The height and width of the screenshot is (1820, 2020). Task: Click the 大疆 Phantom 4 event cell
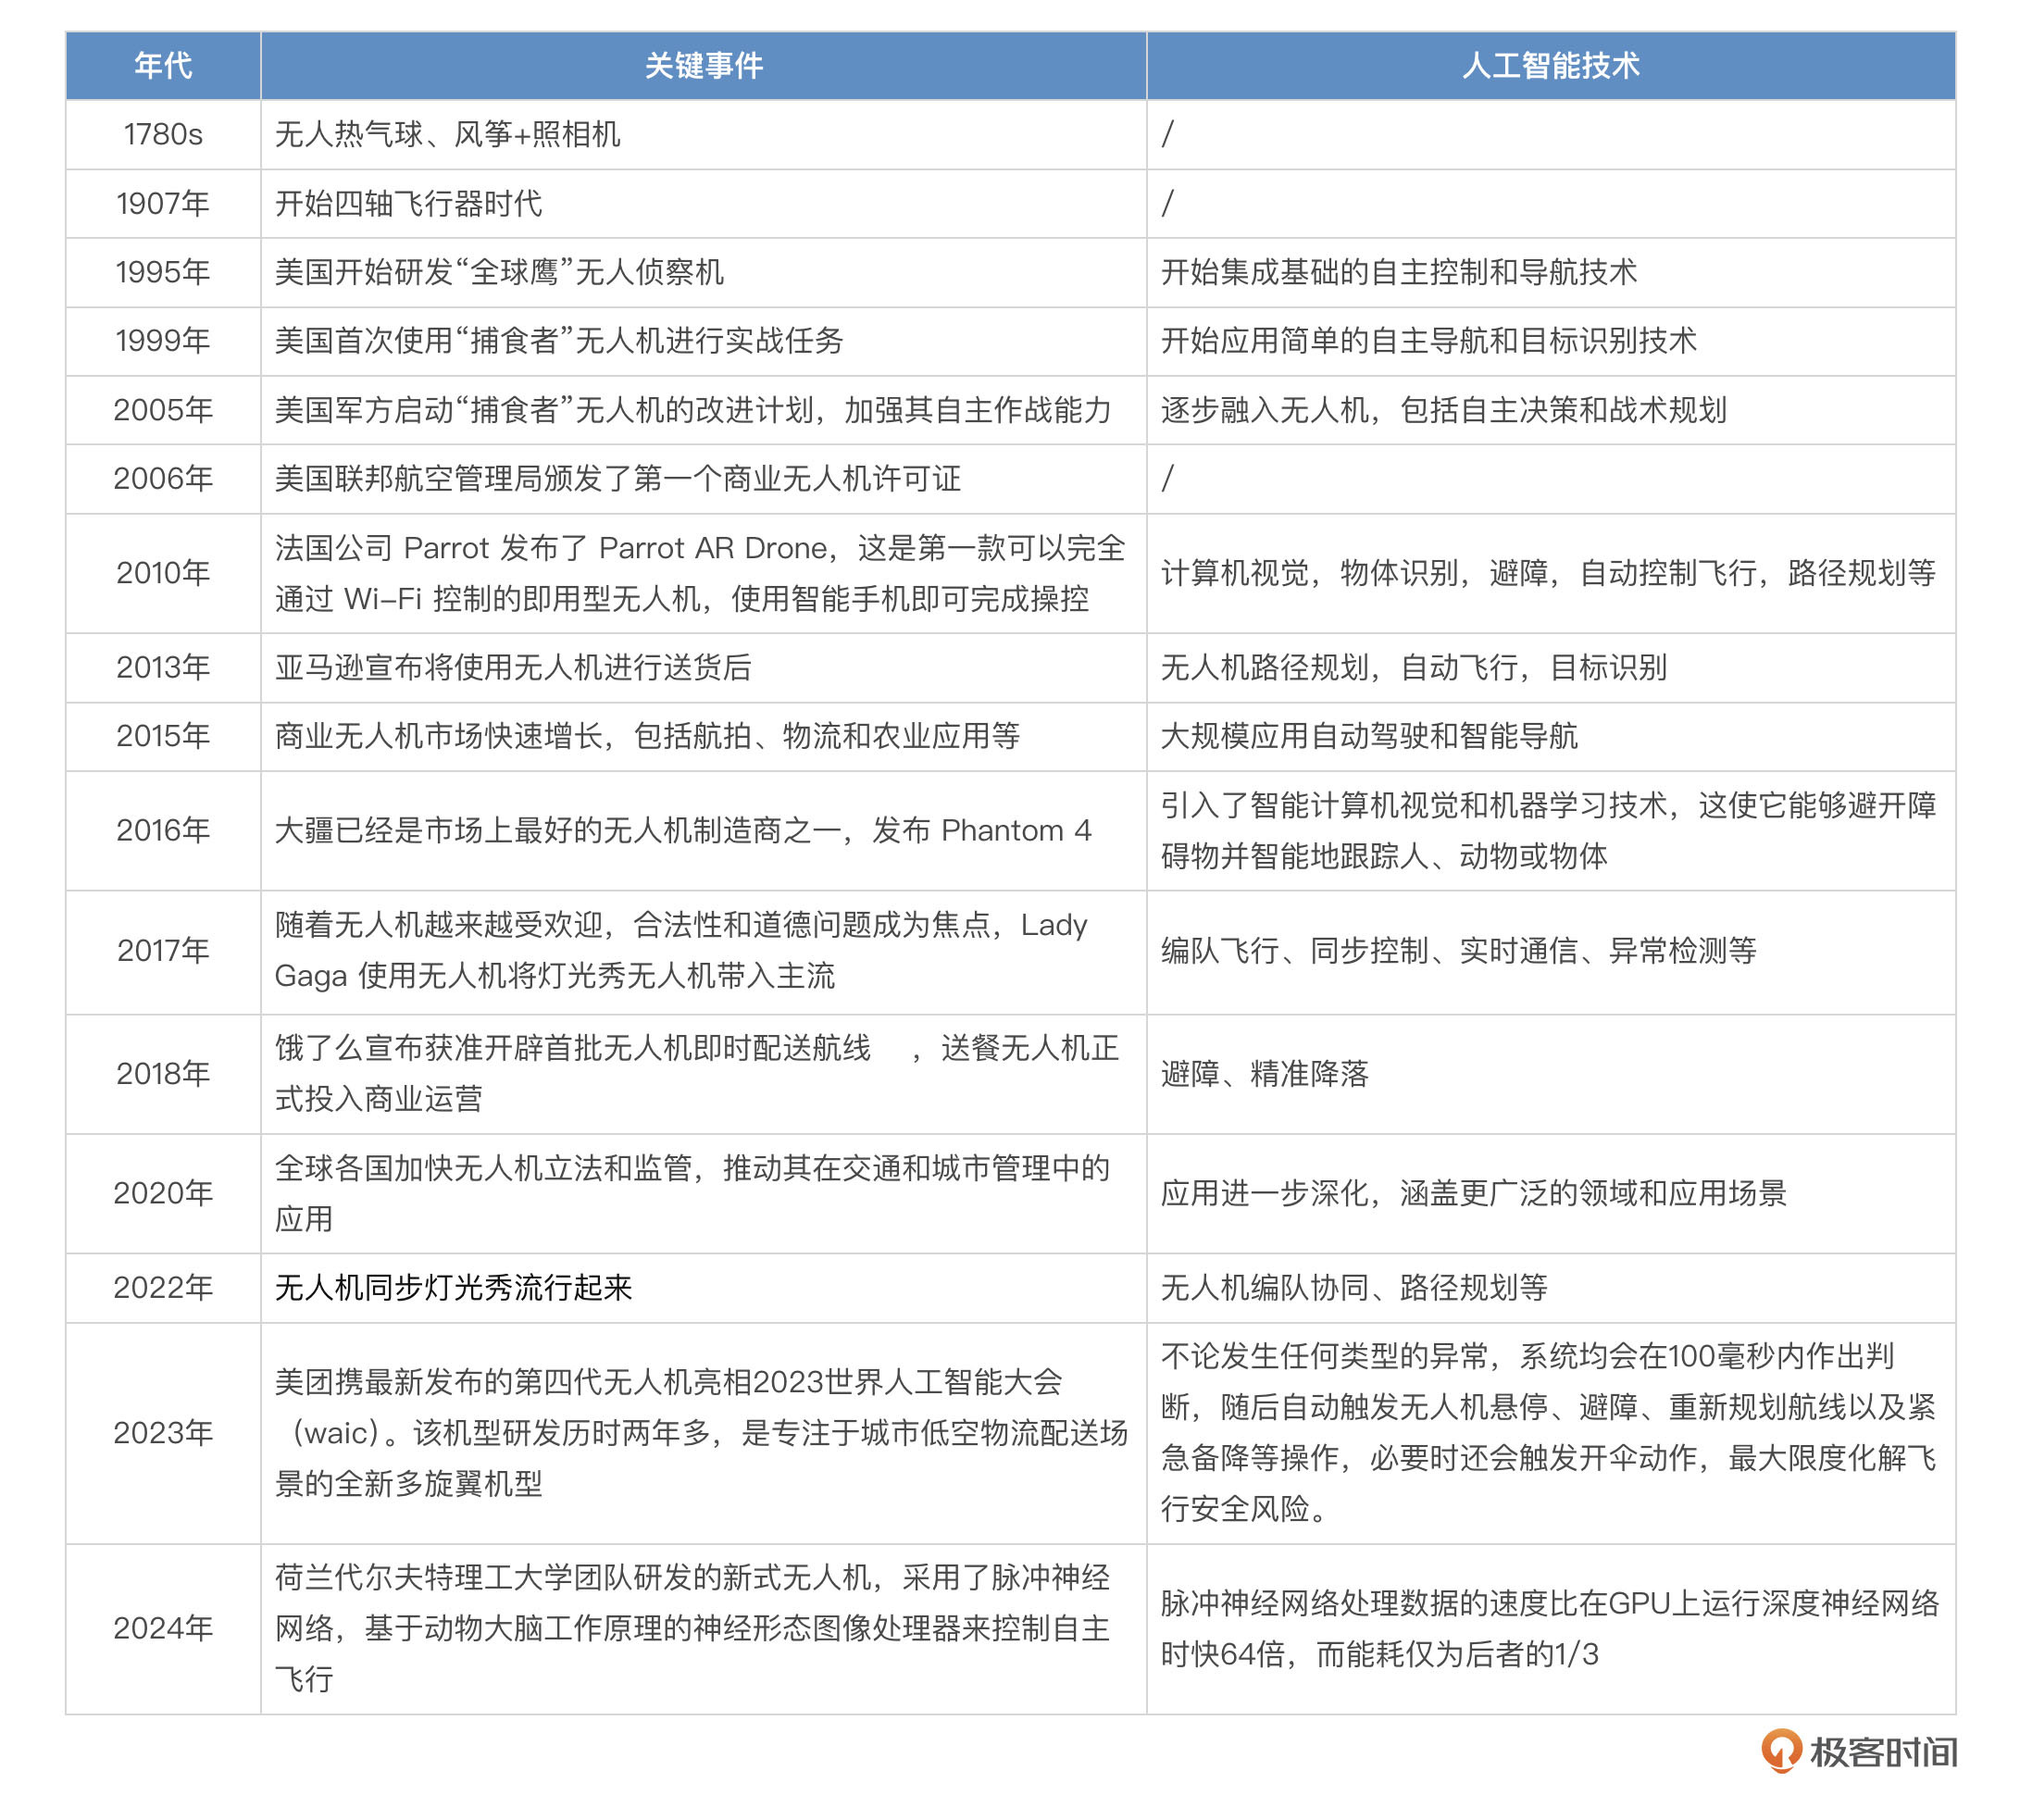(683, 830)
